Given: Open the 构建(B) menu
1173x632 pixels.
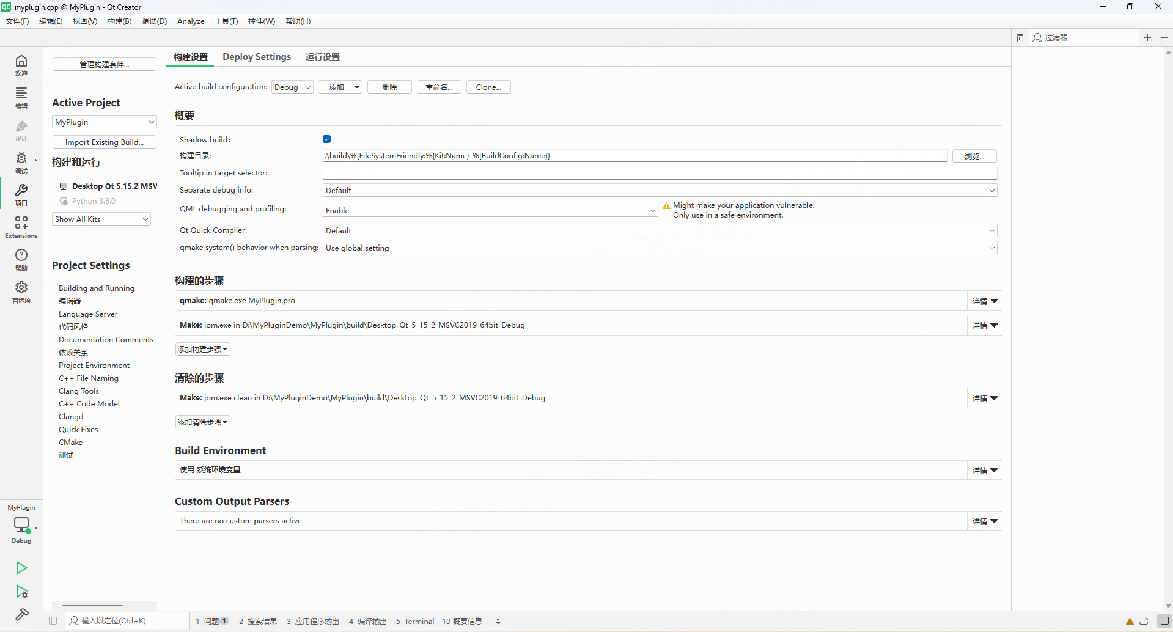Looking at the screenshot, I should tap(119, 21).
